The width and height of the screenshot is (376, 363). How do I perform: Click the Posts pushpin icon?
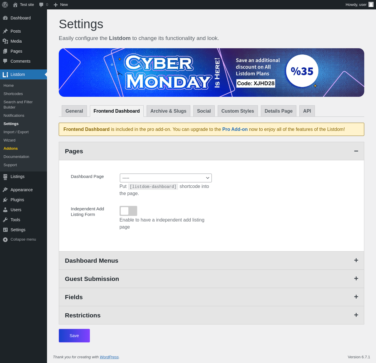(x=5, y=31)
